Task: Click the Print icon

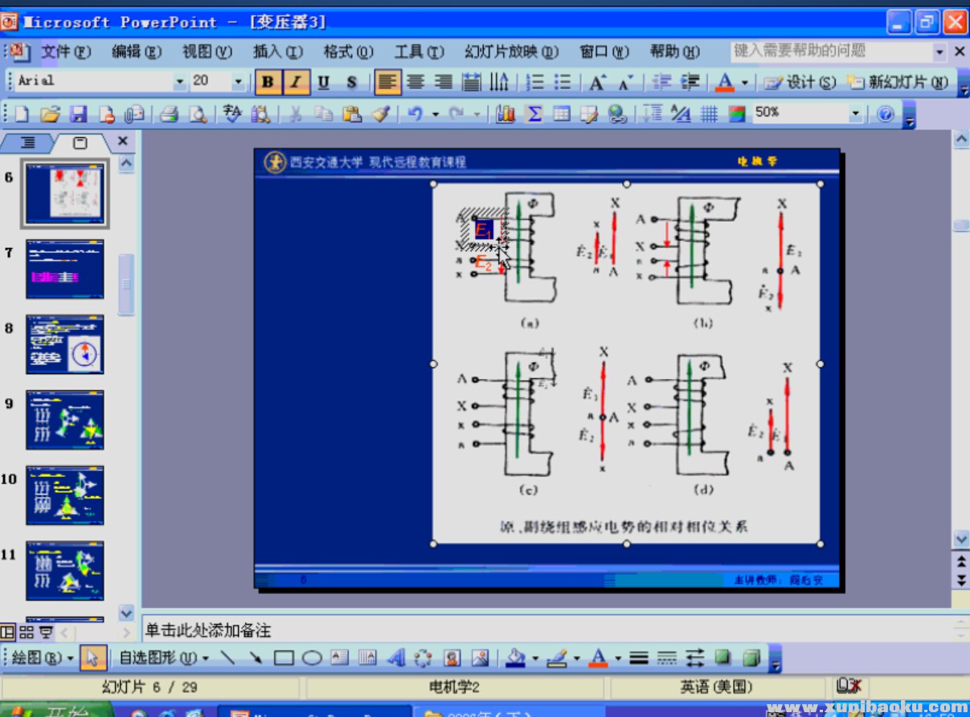Action: pos(168,115)
